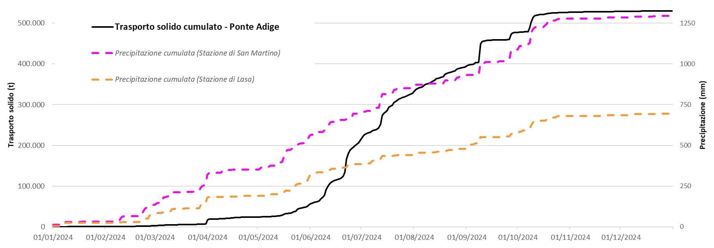Click the black solid legend line swatch
Viewport: 714px width, 248px height.
[x=102, y=27]
